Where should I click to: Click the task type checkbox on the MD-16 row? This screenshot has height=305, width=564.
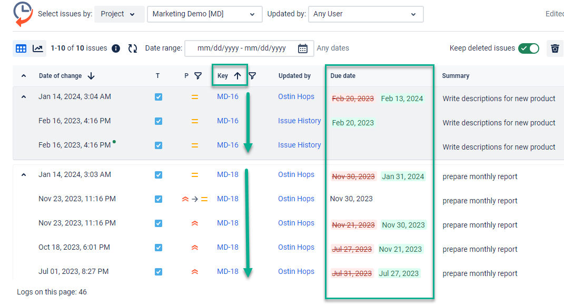[x=158, y=96]
